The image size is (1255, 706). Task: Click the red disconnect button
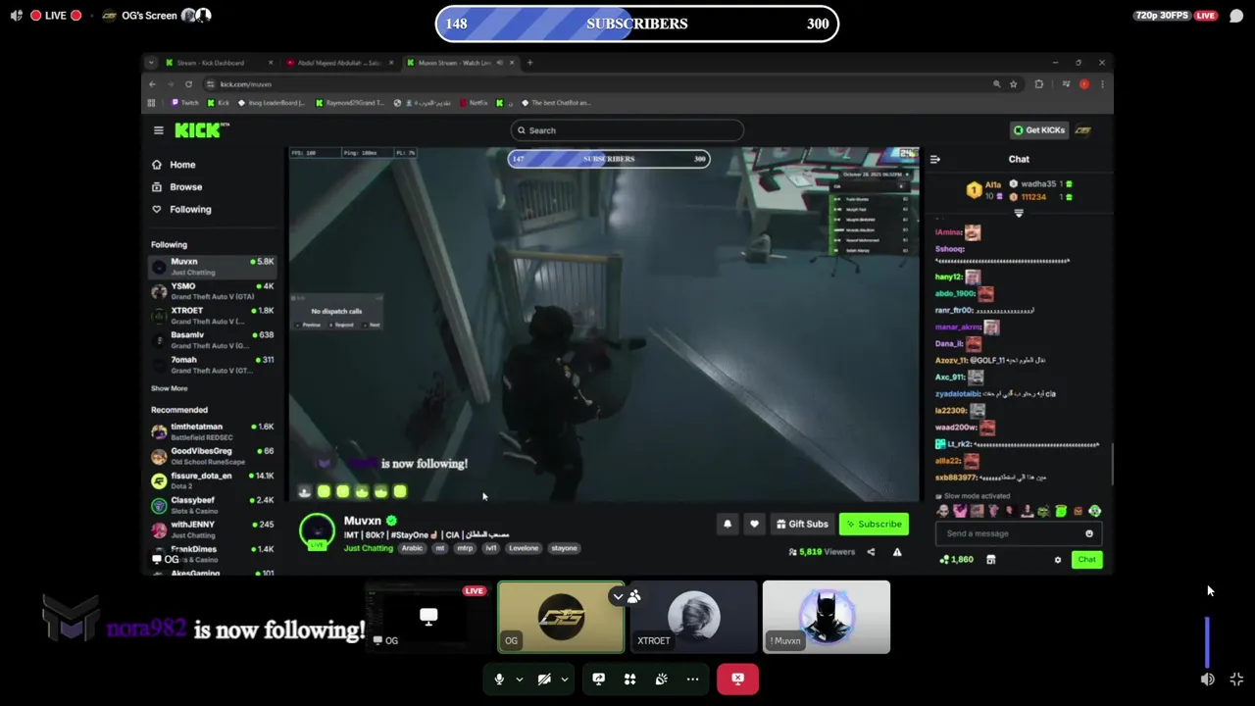pyautogui.click(x=737, y=679)
